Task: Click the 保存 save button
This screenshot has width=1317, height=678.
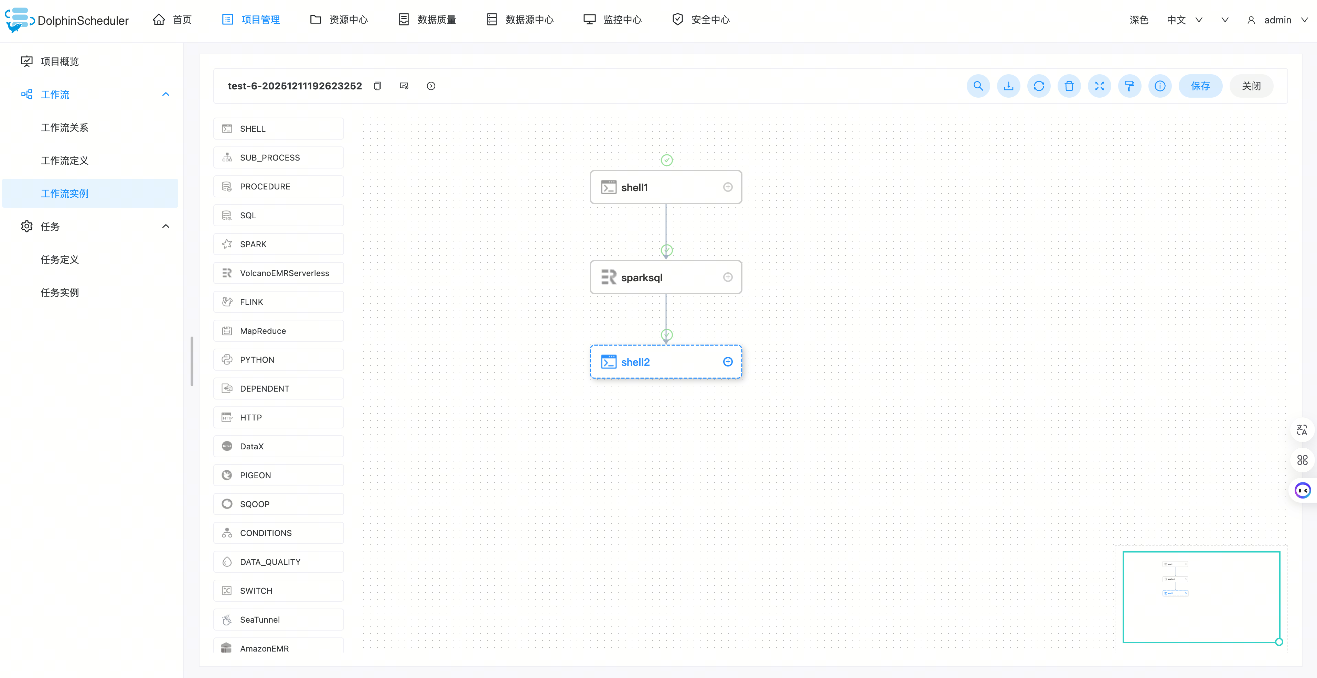Action: click(1200, 86)
